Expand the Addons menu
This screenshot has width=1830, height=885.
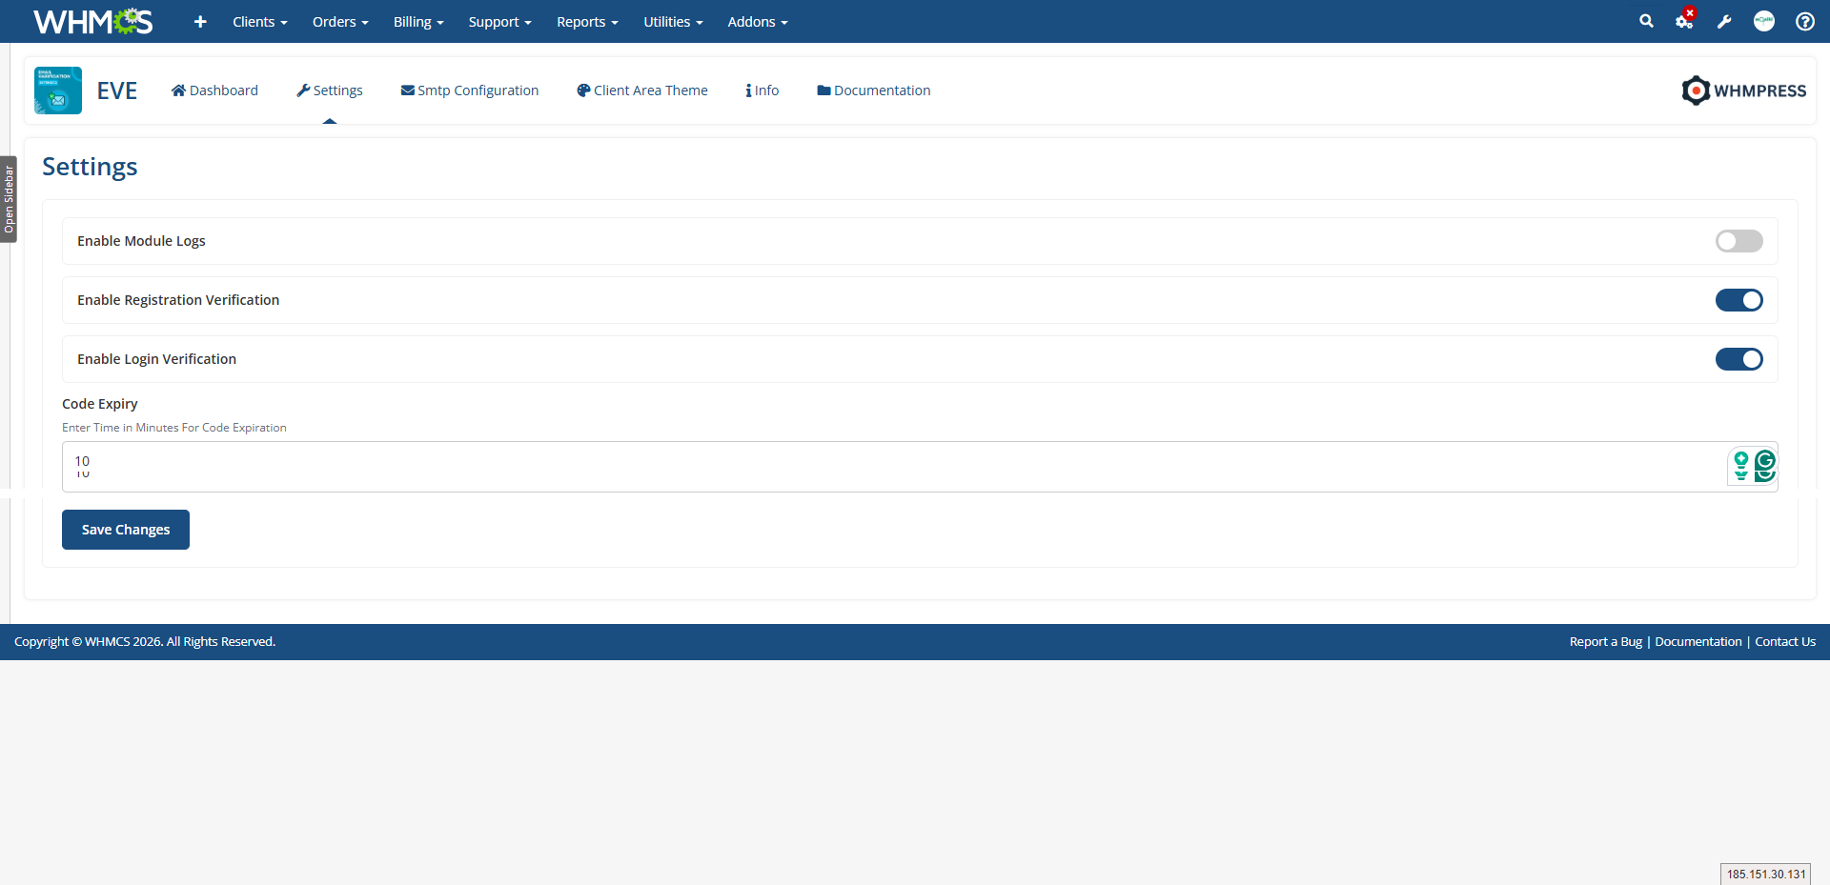758,22
